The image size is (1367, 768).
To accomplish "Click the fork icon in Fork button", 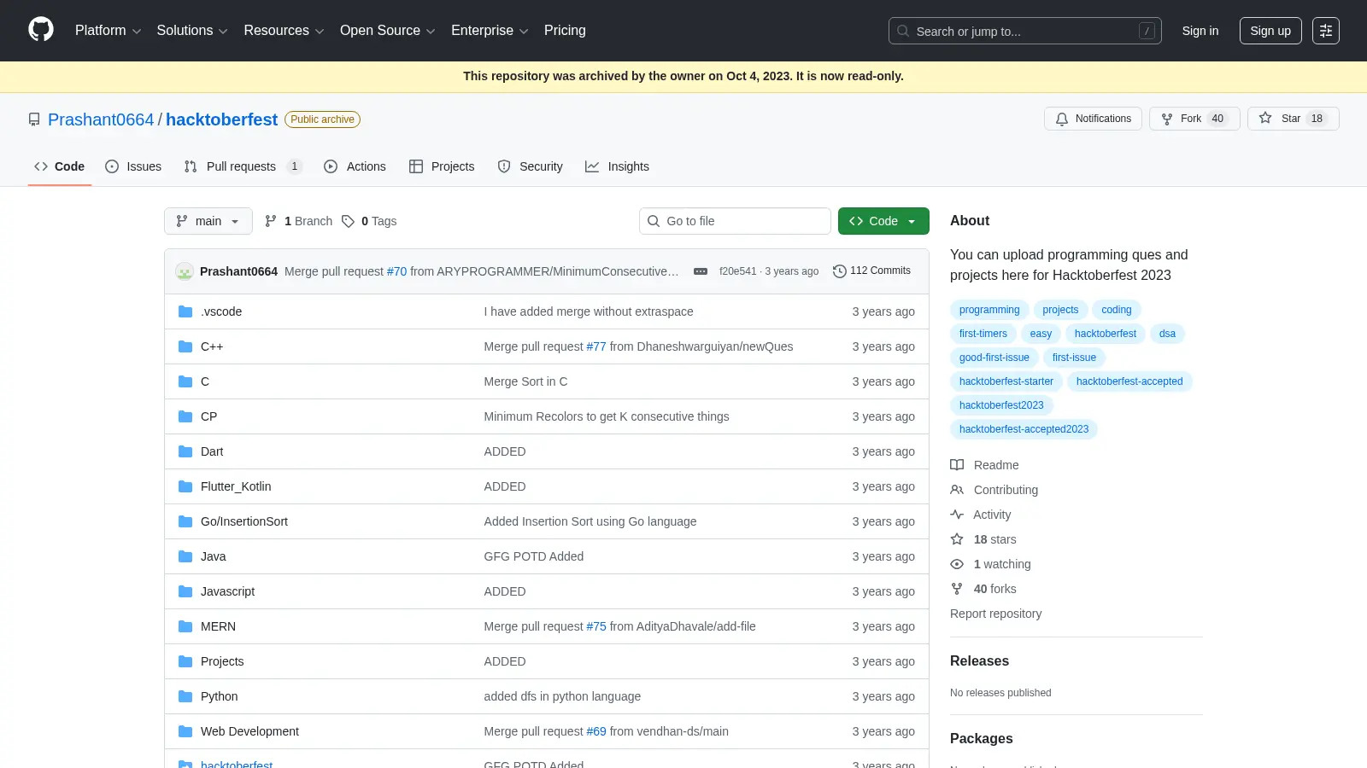I will [1167, 119].
